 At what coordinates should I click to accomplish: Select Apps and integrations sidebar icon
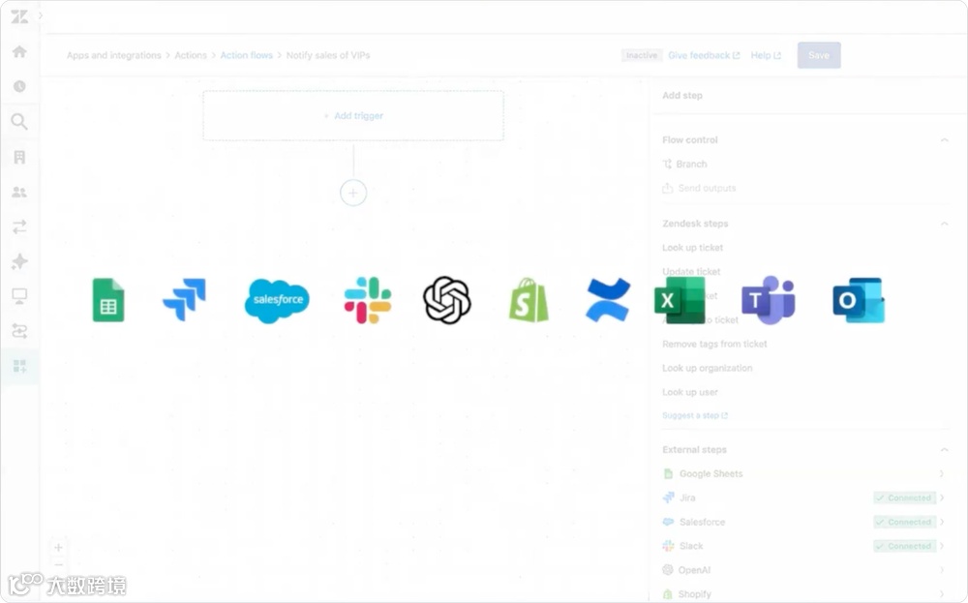tap(19, 366)
